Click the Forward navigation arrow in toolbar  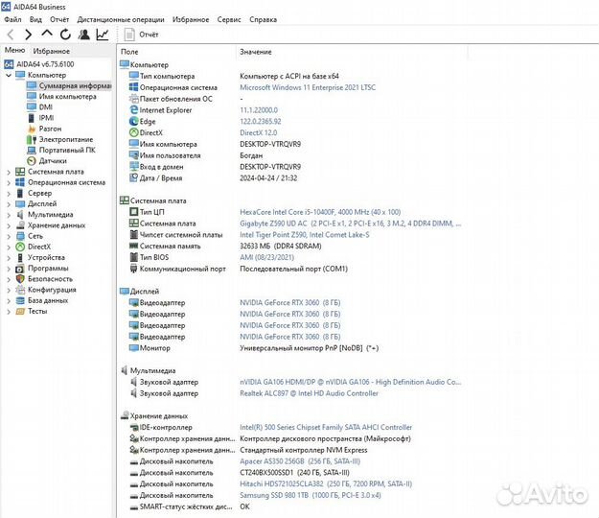click(29, 34)
